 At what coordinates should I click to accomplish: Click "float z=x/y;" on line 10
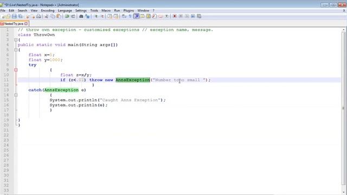click(x=76, y=75)
